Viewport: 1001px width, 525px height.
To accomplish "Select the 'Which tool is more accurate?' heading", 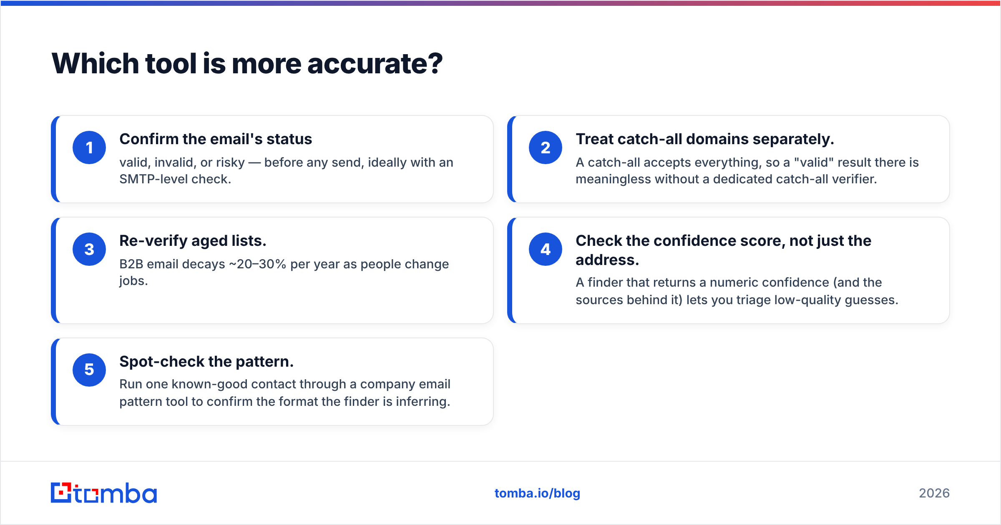I will click(x=247, y=64).
